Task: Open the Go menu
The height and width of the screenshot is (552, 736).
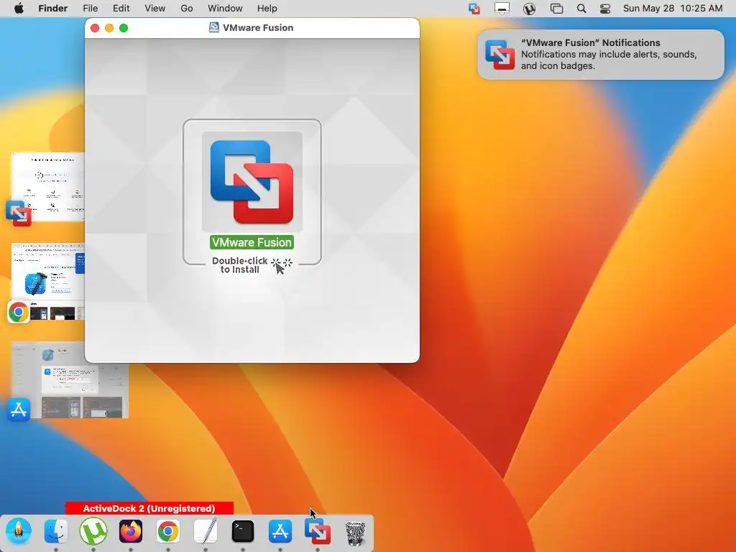Action: tap(187, 8)
